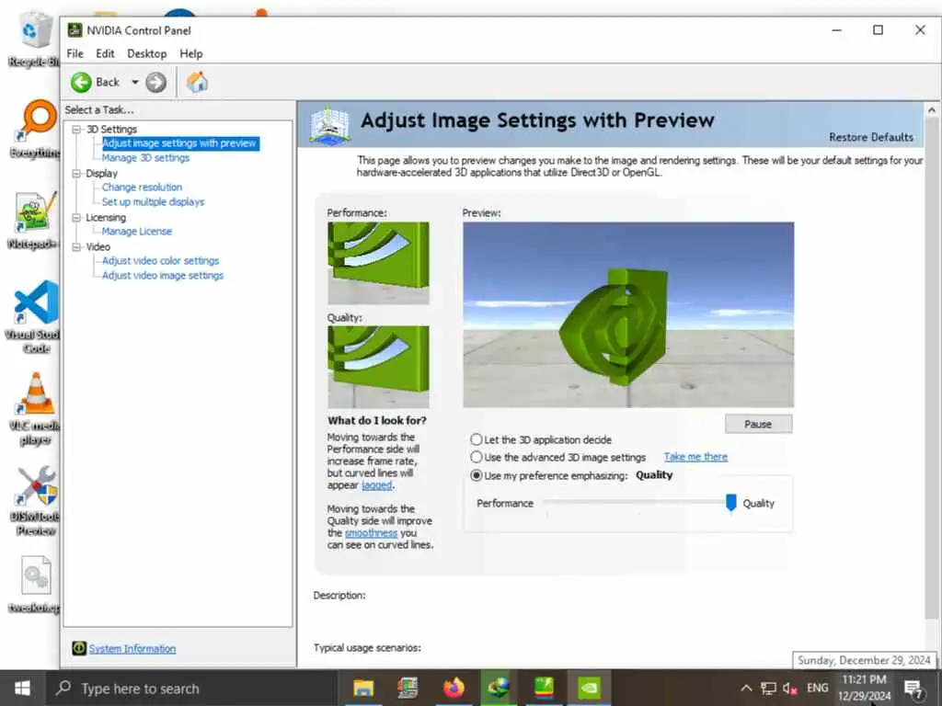942x706 pixels.
Task: Open the Everything desktop shortcut
Action: click(x=35, y=130)
